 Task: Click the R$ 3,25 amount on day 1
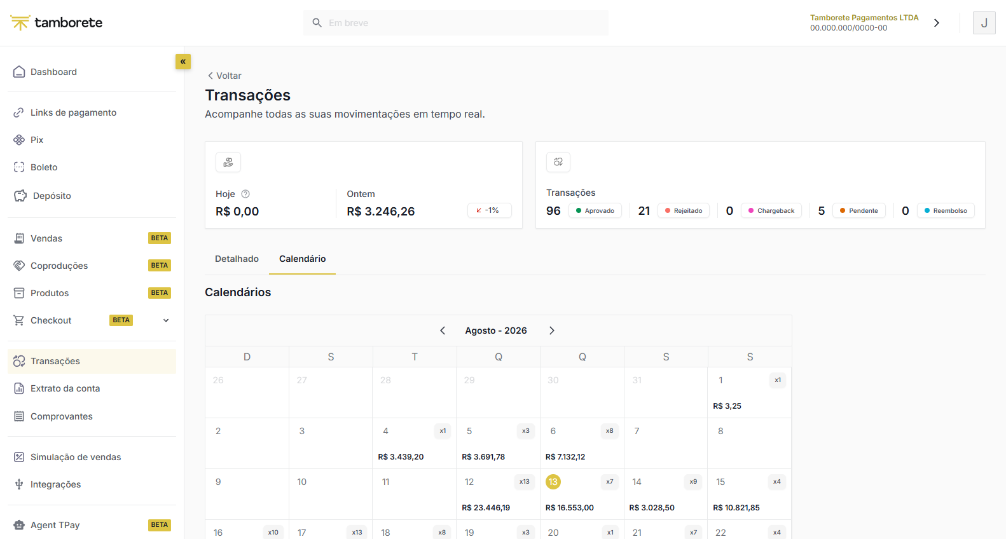point(727,406)
